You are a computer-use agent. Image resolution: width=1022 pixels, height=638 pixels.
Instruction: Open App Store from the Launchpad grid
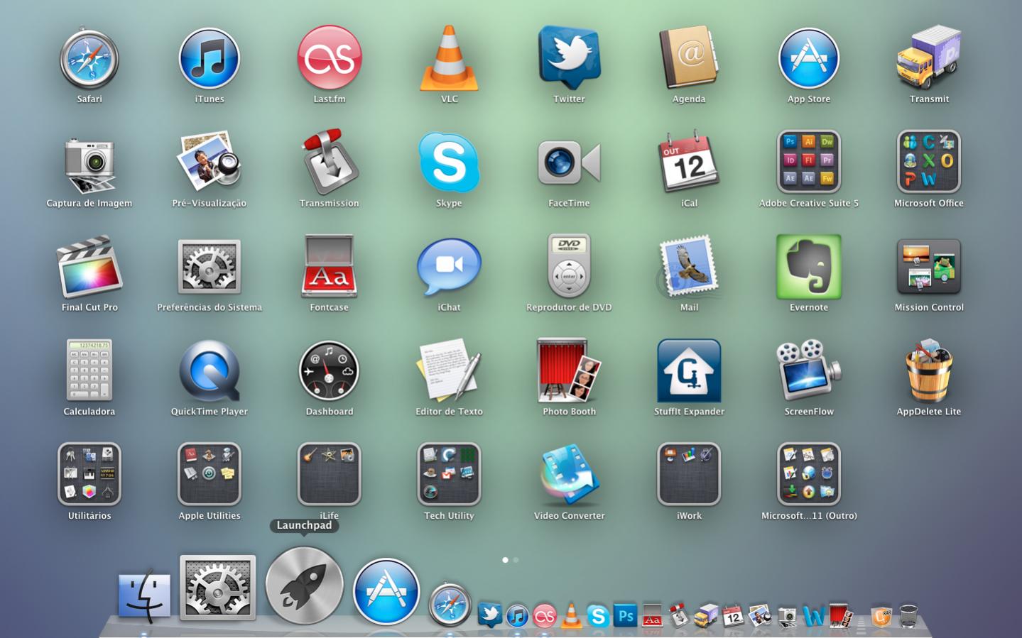(809, 58)
